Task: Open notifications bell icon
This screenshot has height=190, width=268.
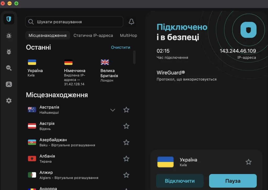Action: (x=131, y=22)
